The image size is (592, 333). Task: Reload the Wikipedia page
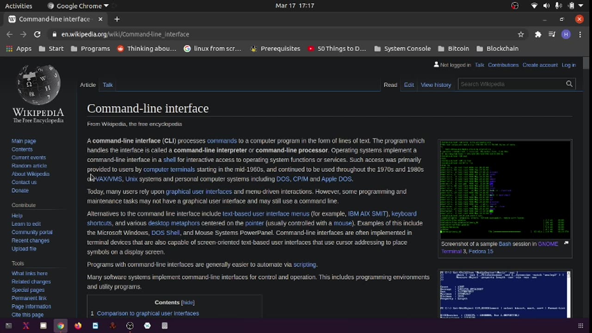pos(37,34)
